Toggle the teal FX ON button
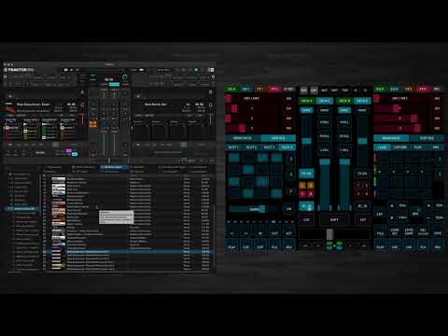Image resolution: width=448 pixels, height=336 pixels. pyautogui.click(x=306, y=174)
